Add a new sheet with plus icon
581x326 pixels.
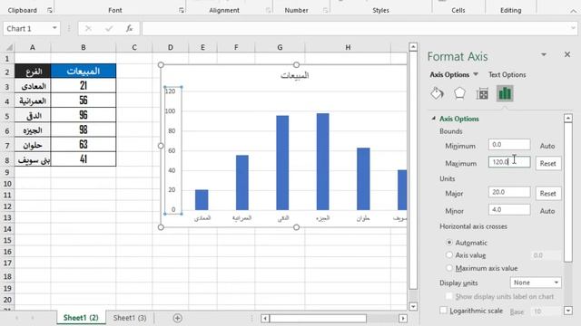click(x=177, y=318)
